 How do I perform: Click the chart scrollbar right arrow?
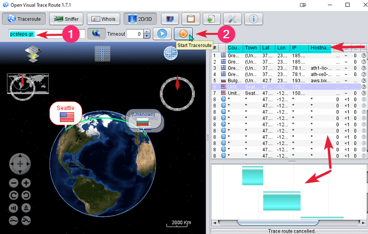pyautogui.click(x=363, y=223)
